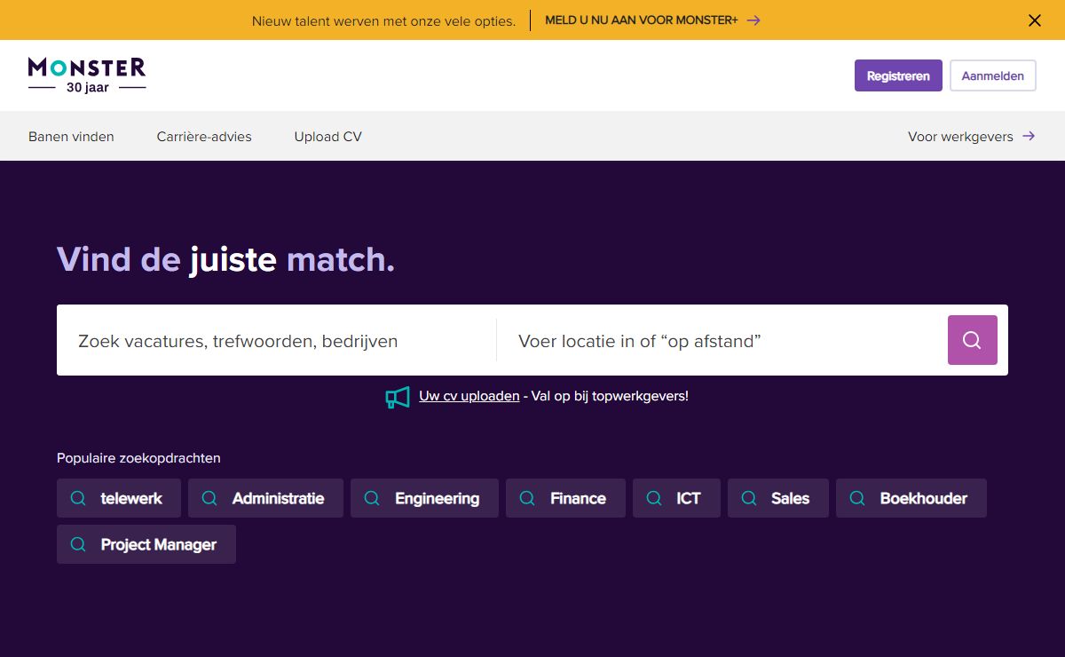Focus the Voer locatie in field

(x=722, y=340)
